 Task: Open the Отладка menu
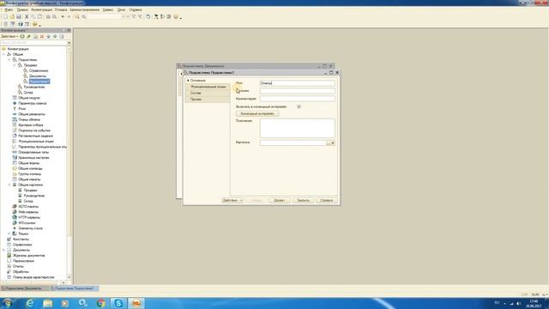pos(61,9)
